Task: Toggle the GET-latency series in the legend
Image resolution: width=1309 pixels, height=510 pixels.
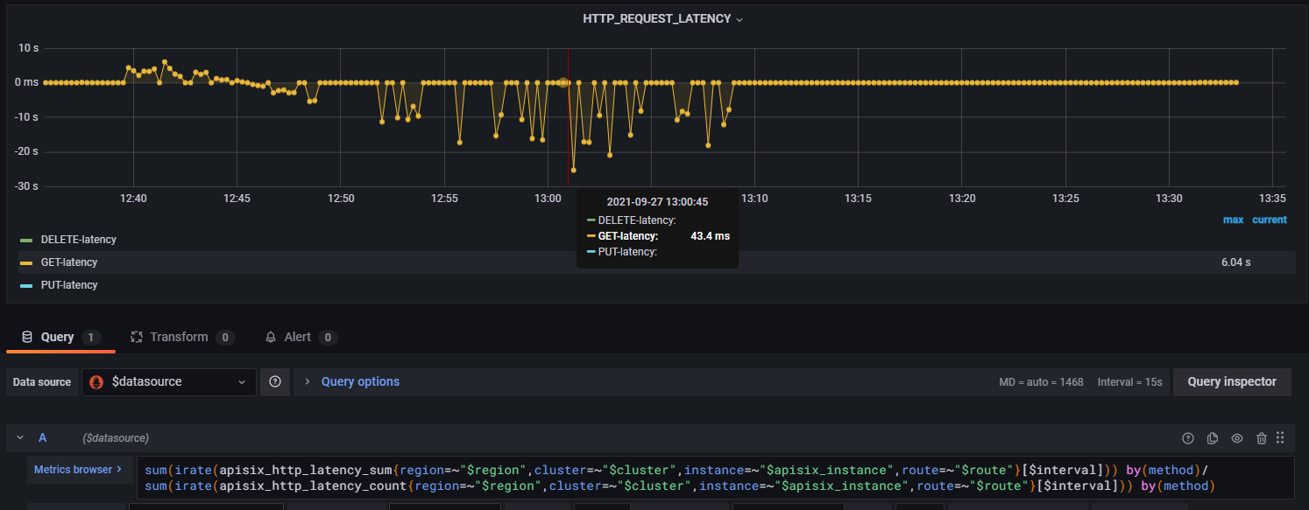Action: click(69, 262)
